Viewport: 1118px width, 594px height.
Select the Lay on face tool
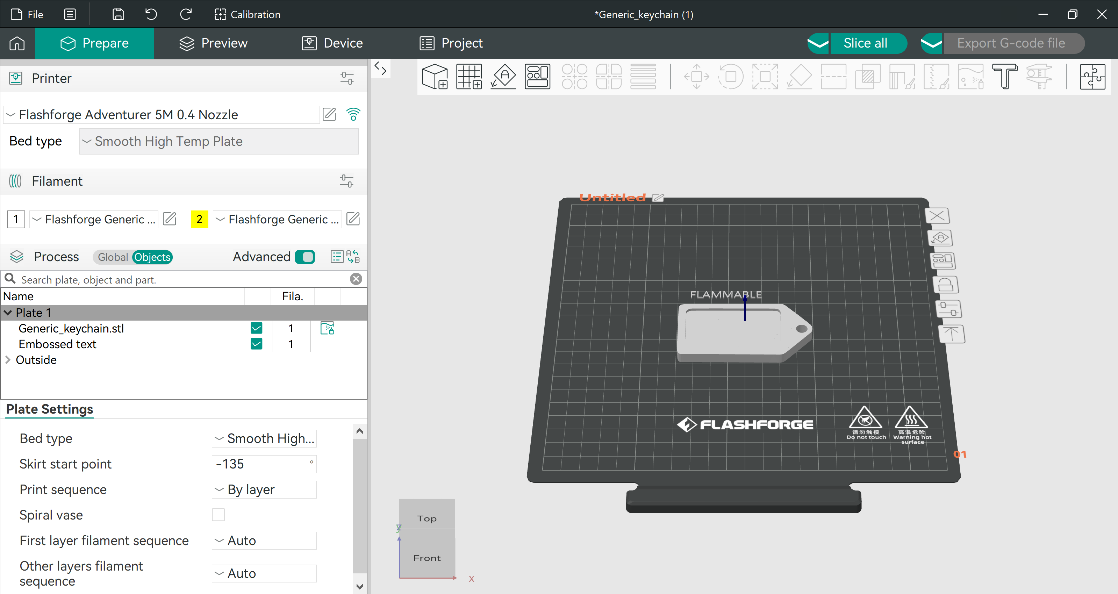[x=800, y=76]
